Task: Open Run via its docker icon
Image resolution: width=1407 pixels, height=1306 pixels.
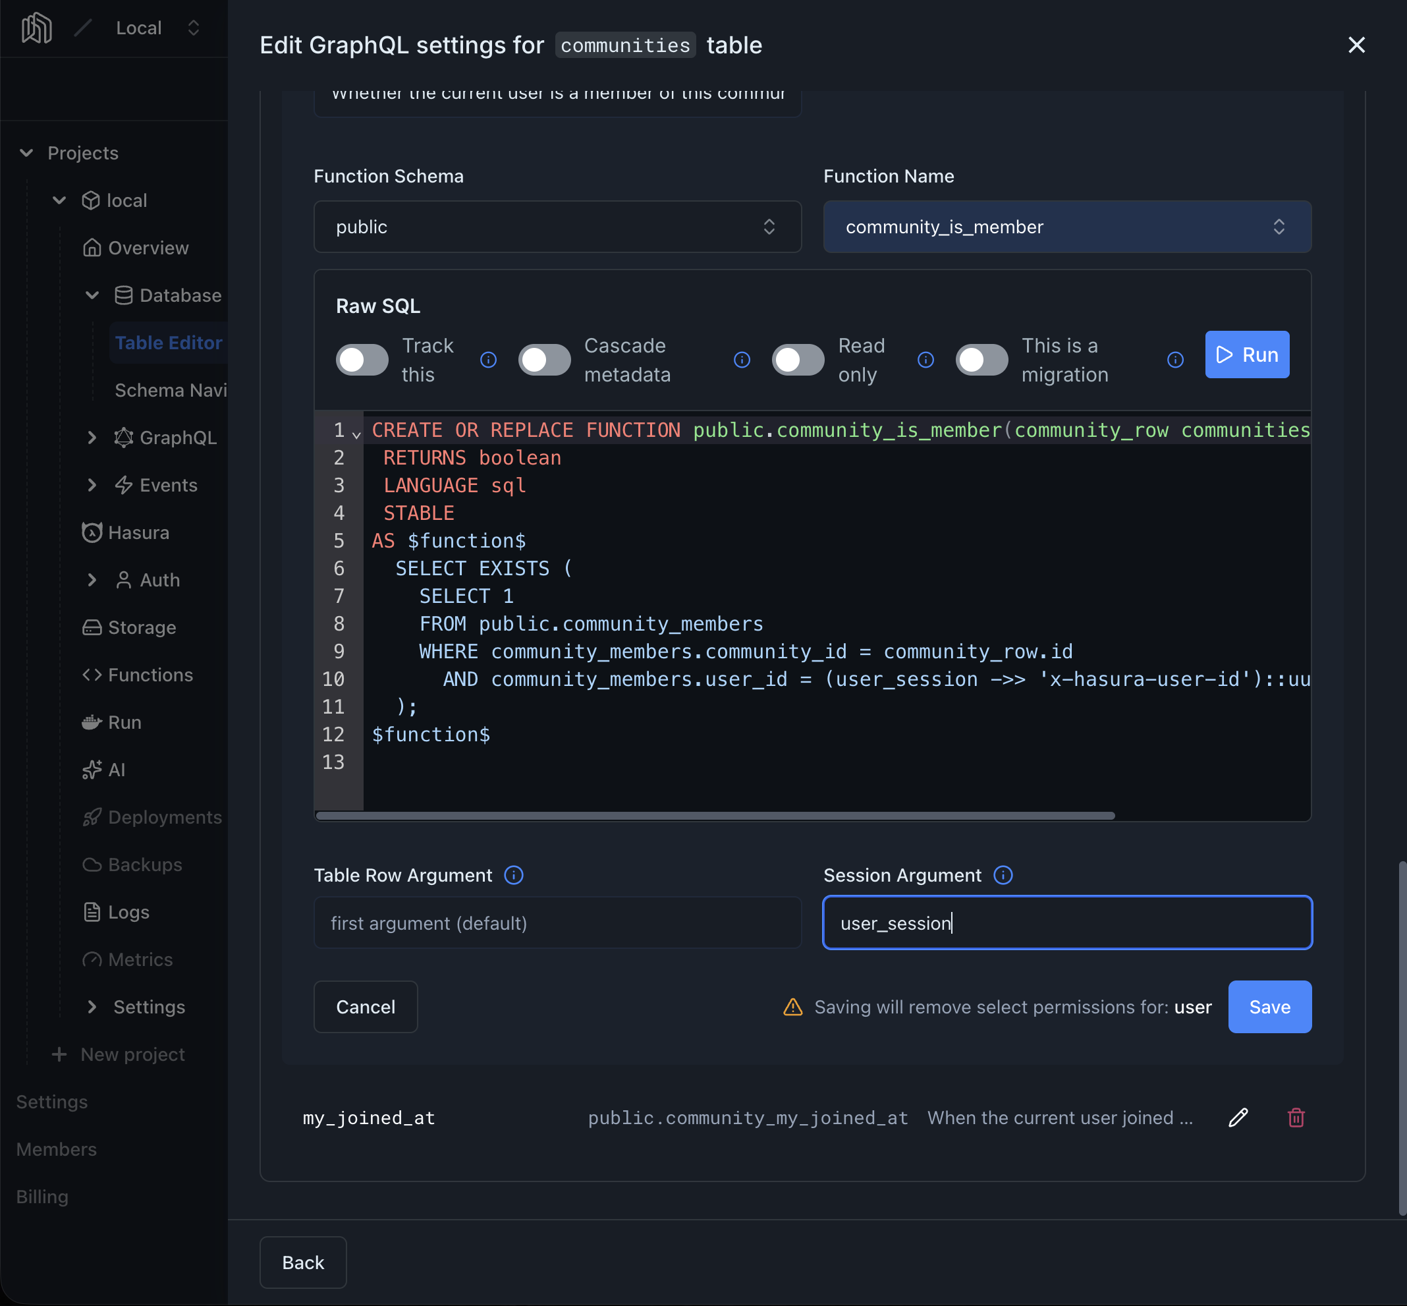Action: [92, 722]
